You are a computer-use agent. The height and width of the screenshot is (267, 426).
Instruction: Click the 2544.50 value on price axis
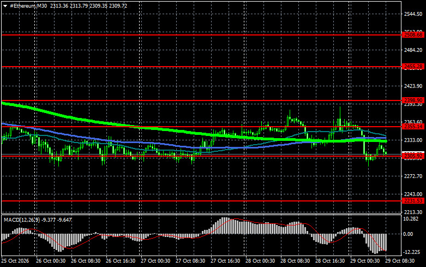coord(413,14)
